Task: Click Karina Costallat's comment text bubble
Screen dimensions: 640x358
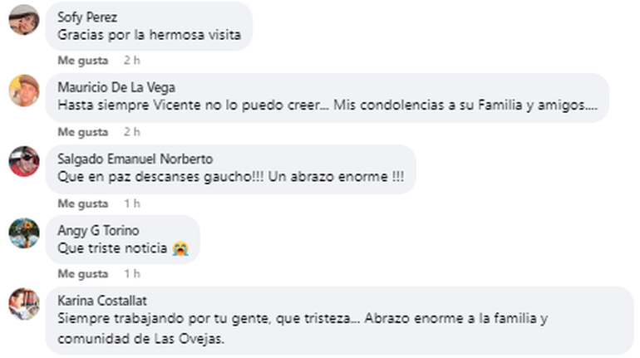Action: [340, 321]
